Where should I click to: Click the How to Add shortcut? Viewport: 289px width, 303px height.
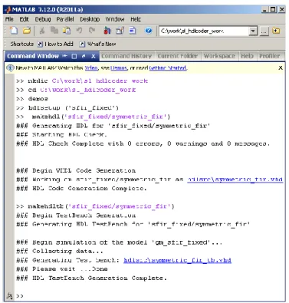tap(55, 44)
